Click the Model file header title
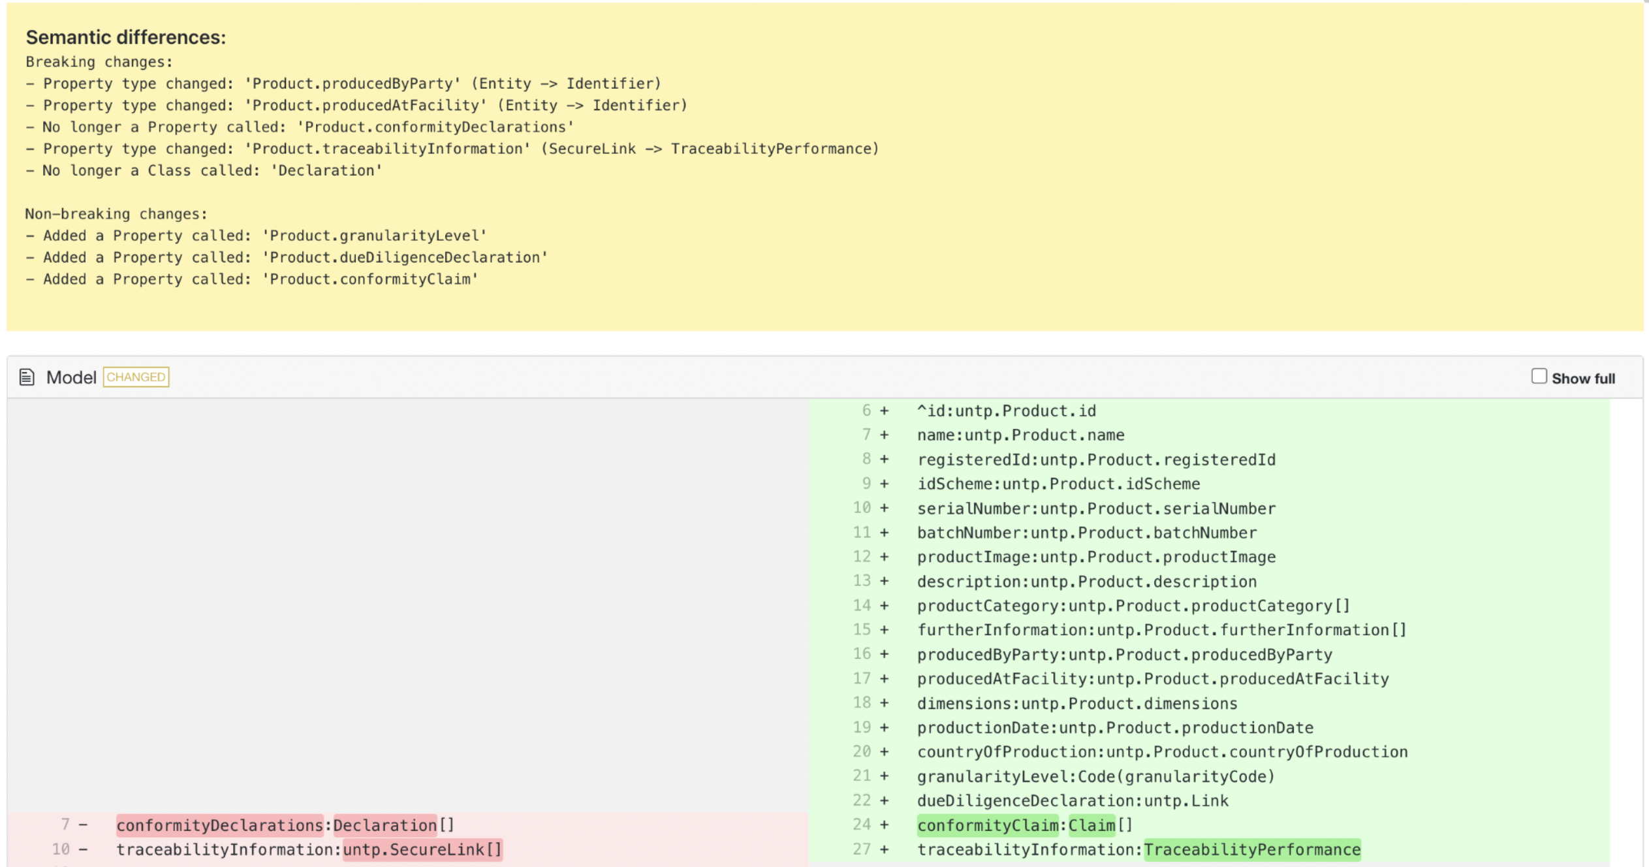The height and width of the screenshot is (867, 1649). click(x=71, y=377)
